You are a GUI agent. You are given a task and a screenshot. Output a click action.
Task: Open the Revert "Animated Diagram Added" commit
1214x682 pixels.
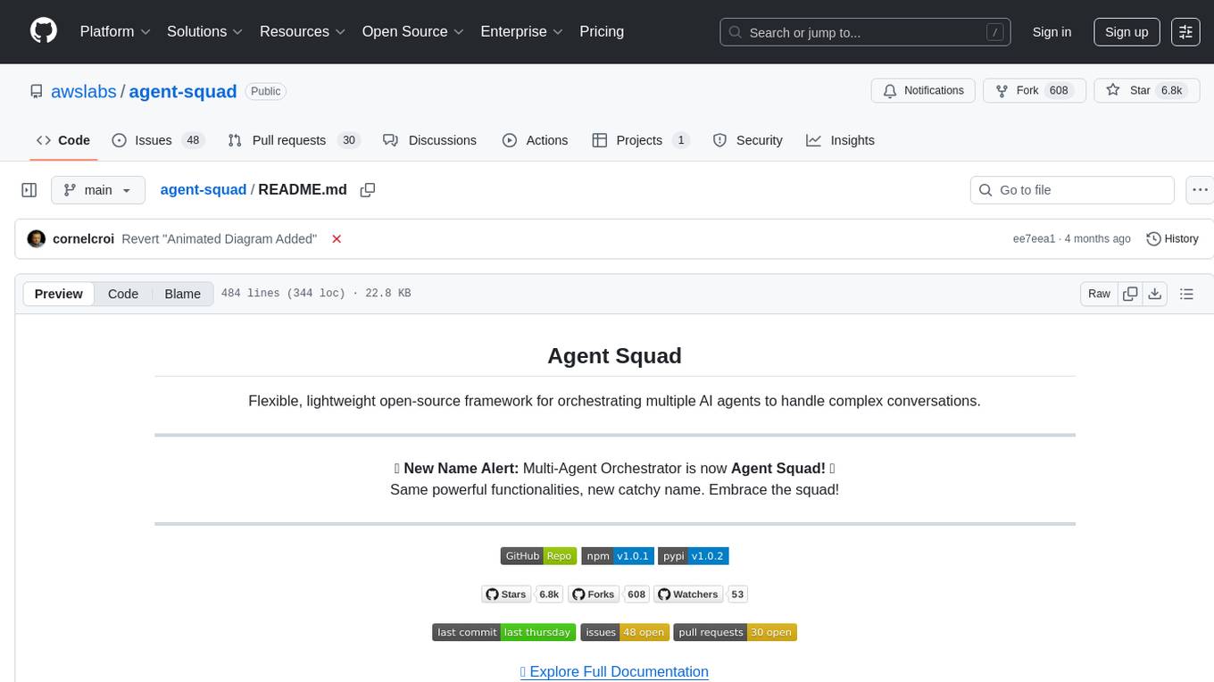(220, 238)
